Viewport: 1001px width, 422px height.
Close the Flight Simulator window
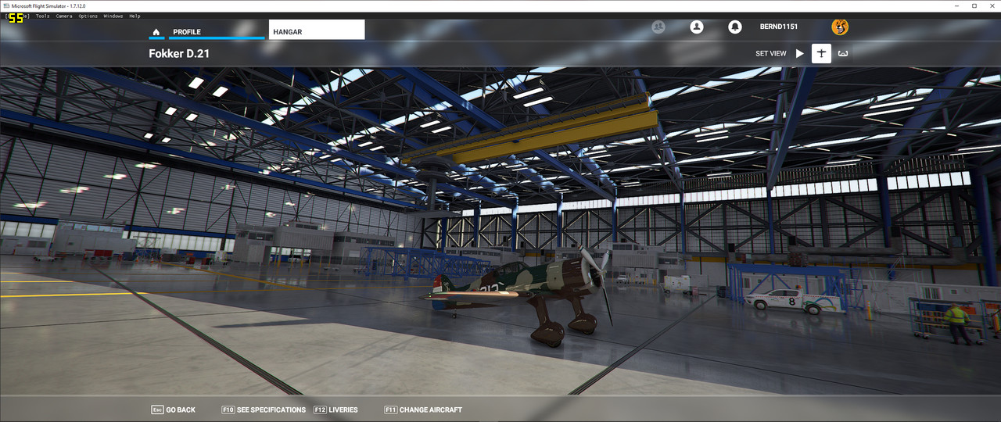992,5
